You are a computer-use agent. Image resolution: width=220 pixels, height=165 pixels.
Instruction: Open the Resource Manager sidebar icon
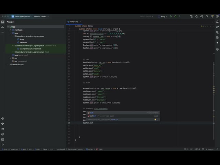pos(2,27)
